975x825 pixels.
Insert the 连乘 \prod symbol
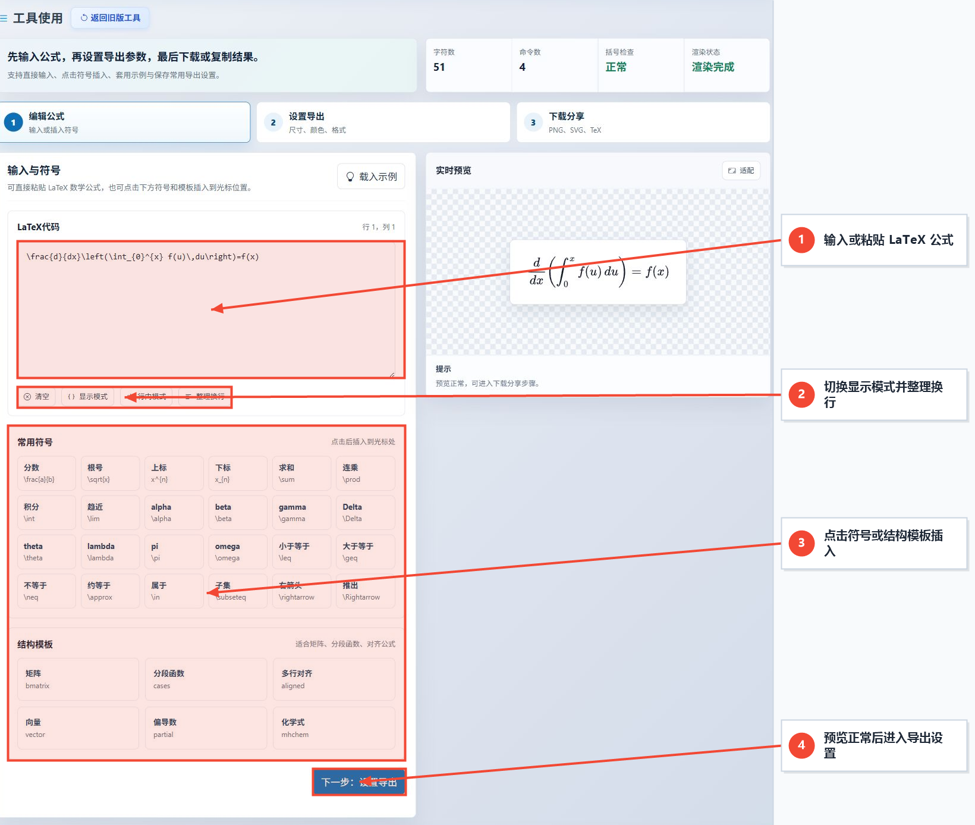pos(366,473)
